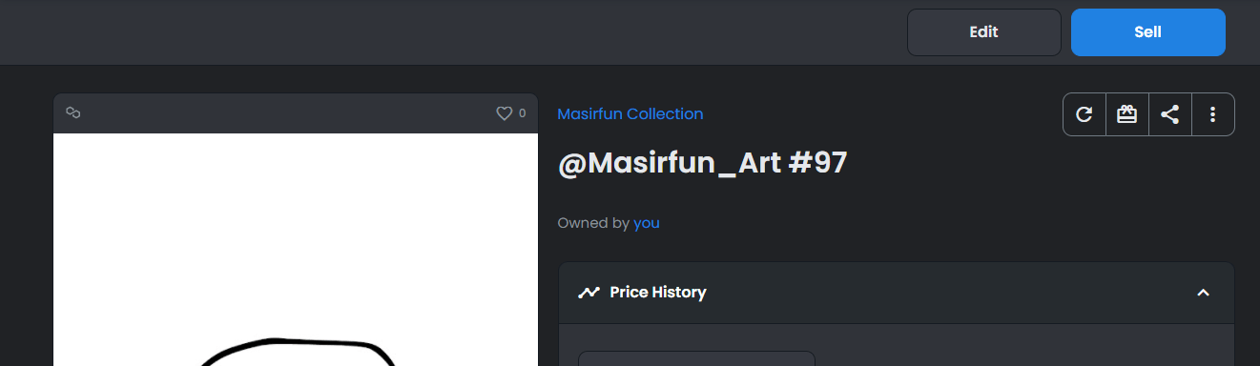The height and width of the screenshot is (366, 1260).
Task: Click the favorites count next to heart
Action: [x=522, y=113]
